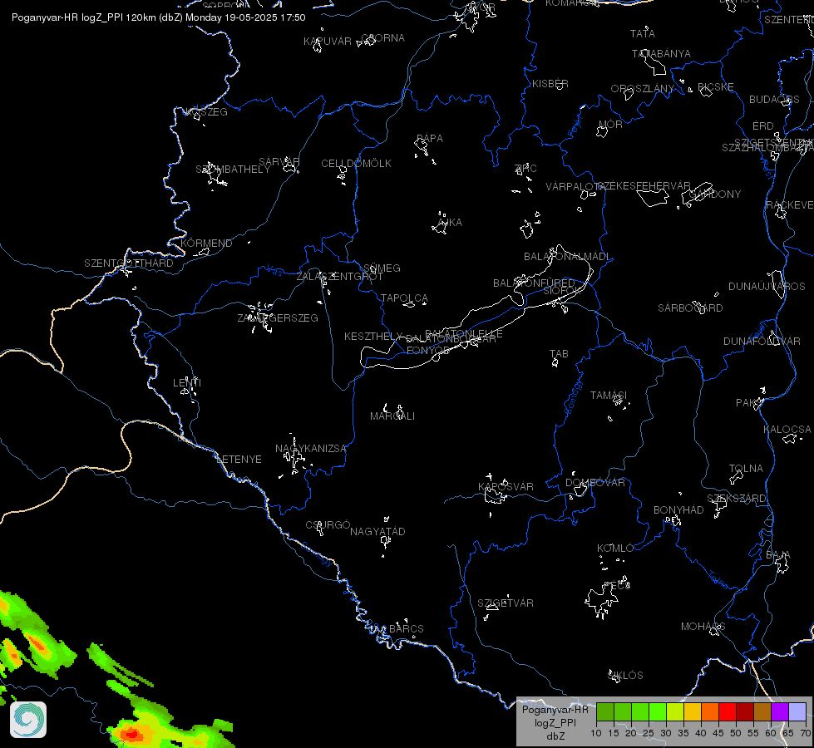The image size is (814, 748).
Task: Click the BONYHÁD city label
Action: pyautogui.click(x=678, y=510)
